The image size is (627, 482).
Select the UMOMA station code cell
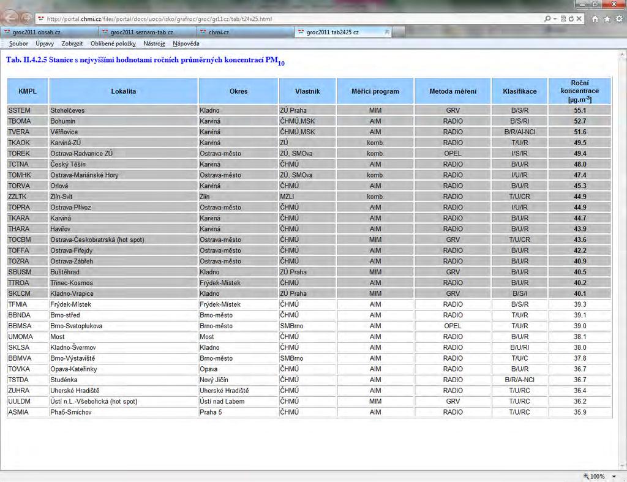coord(28,337)
